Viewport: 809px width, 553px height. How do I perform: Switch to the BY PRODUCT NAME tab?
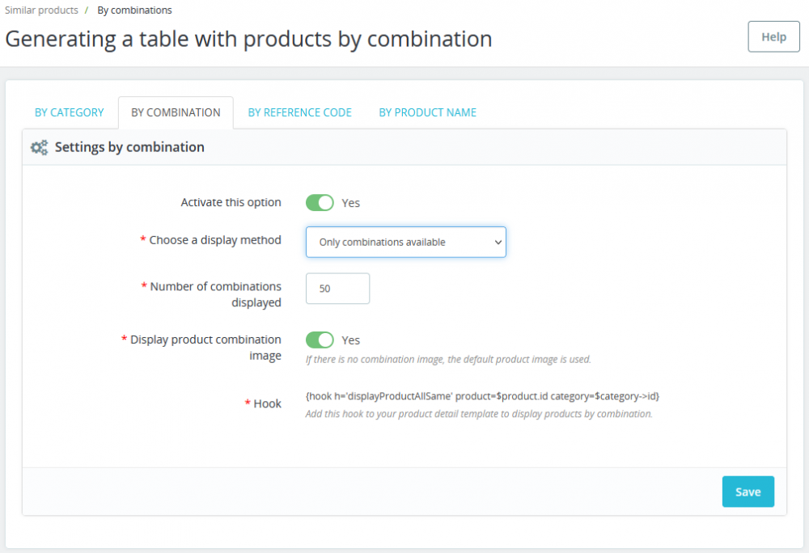point(427,112)
